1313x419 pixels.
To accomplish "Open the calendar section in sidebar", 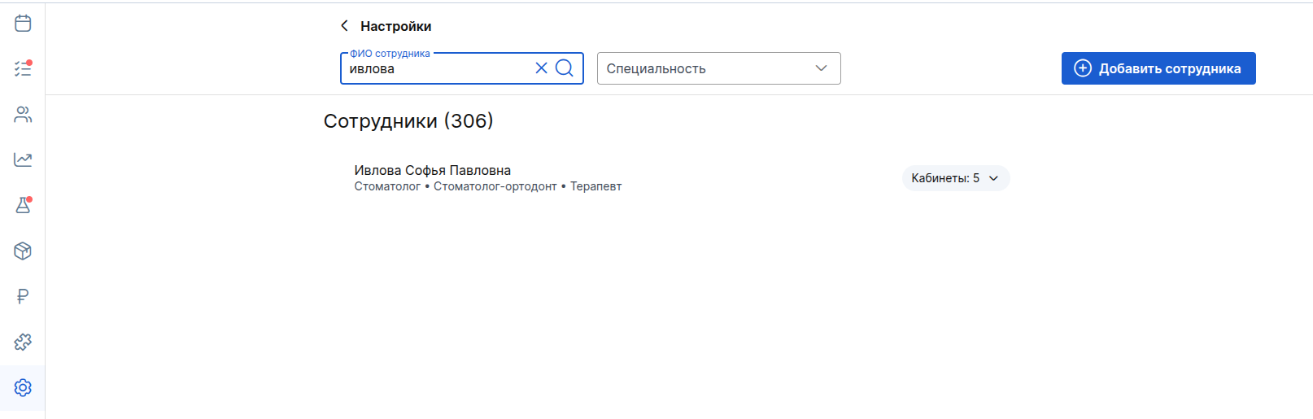I will click(23, 23).
